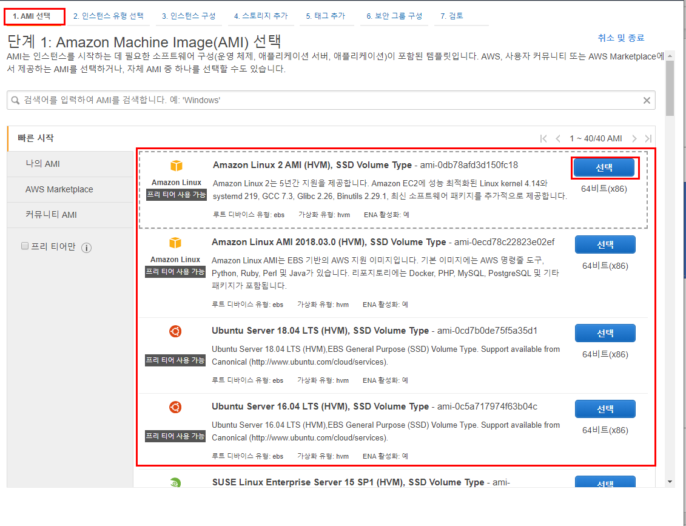Click Amazon Linux AMI 2018.03.0 box icon

(175, 243)
